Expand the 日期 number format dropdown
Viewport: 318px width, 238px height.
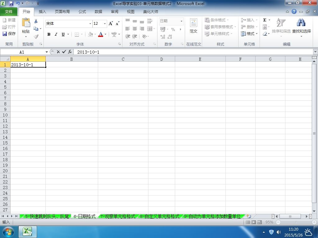181,21
